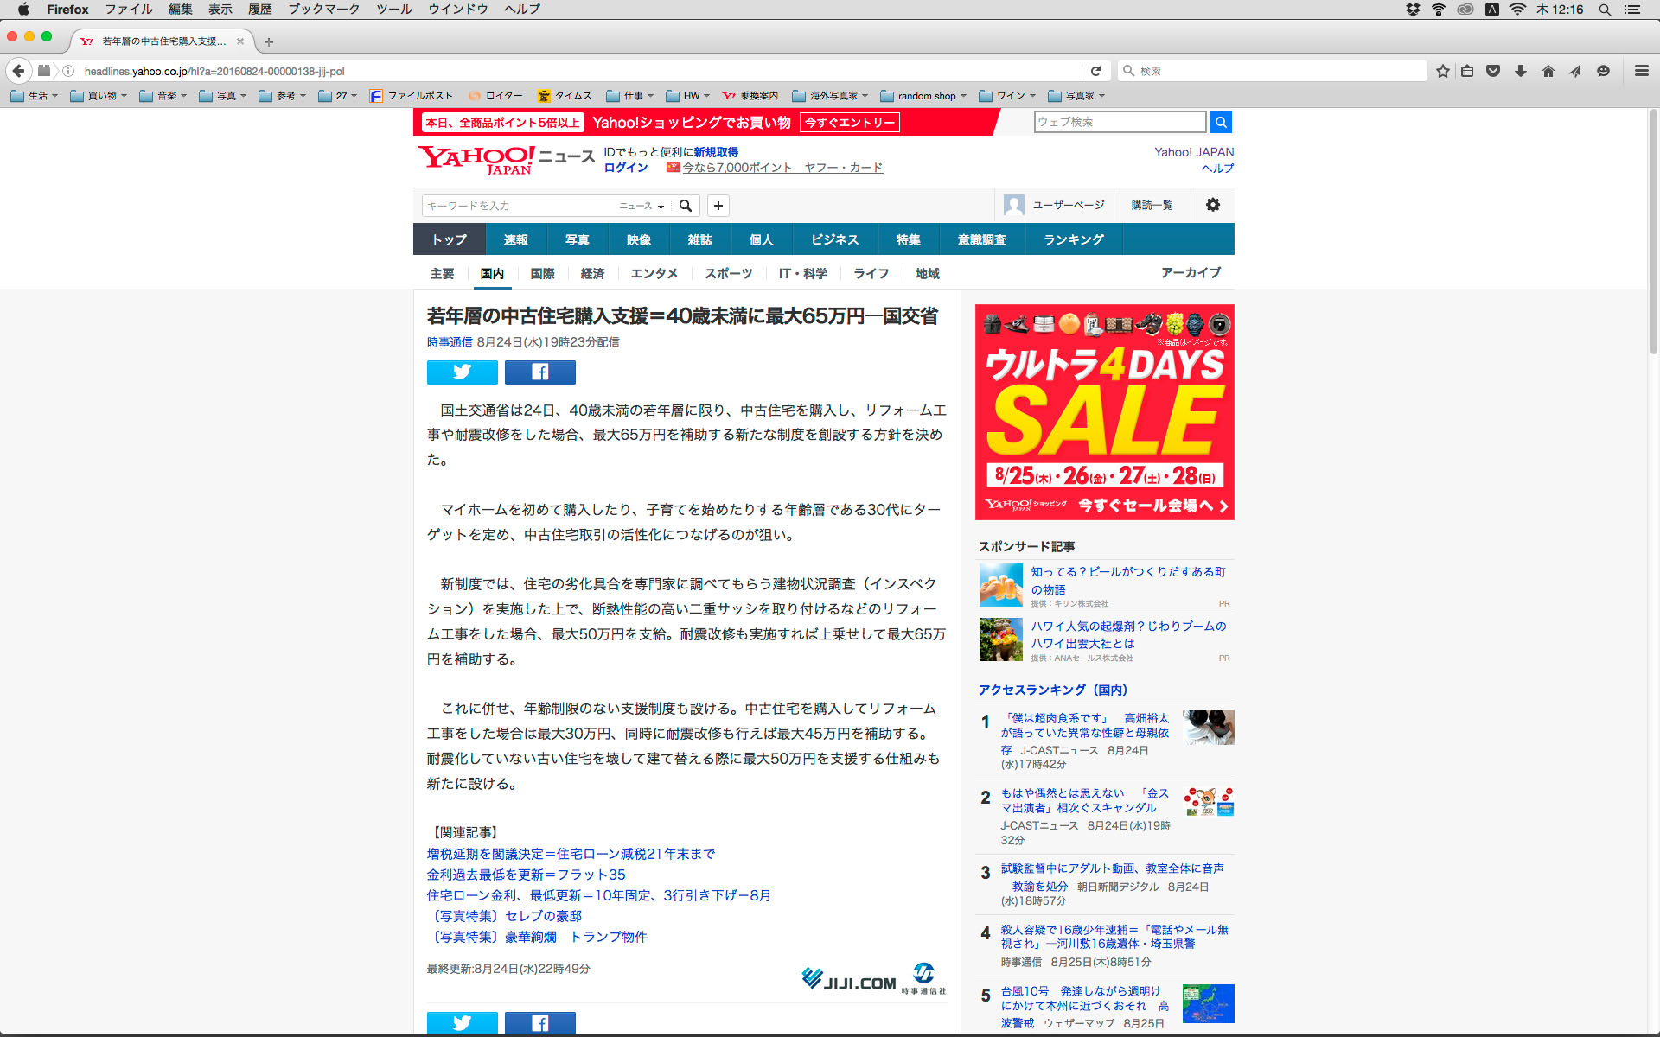Click Firefox reload page icon

point(1095,71)
